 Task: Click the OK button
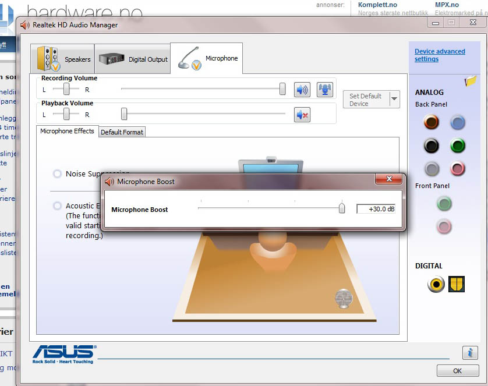click(x=458, y=371)
